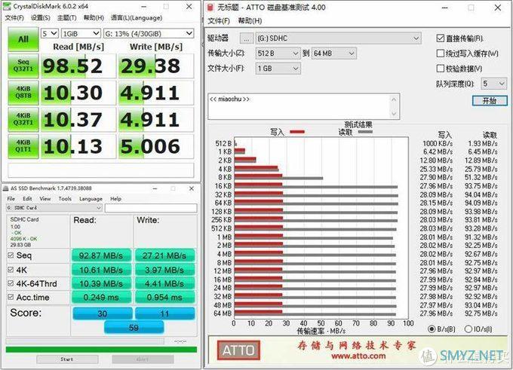Run the 4KiB Q32T1 test
The height and width of the screenshot is (370, 513).
23,119
